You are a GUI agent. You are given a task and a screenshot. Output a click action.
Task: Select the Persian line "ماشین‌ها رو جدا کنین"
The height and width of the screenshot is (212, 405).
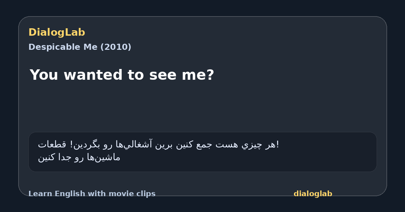pos(79,157)
